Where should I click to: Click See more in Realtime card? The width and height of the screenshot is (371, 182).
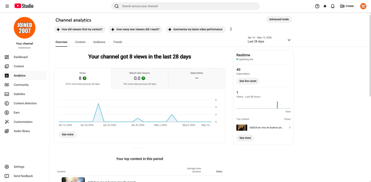tap(245, 138)
